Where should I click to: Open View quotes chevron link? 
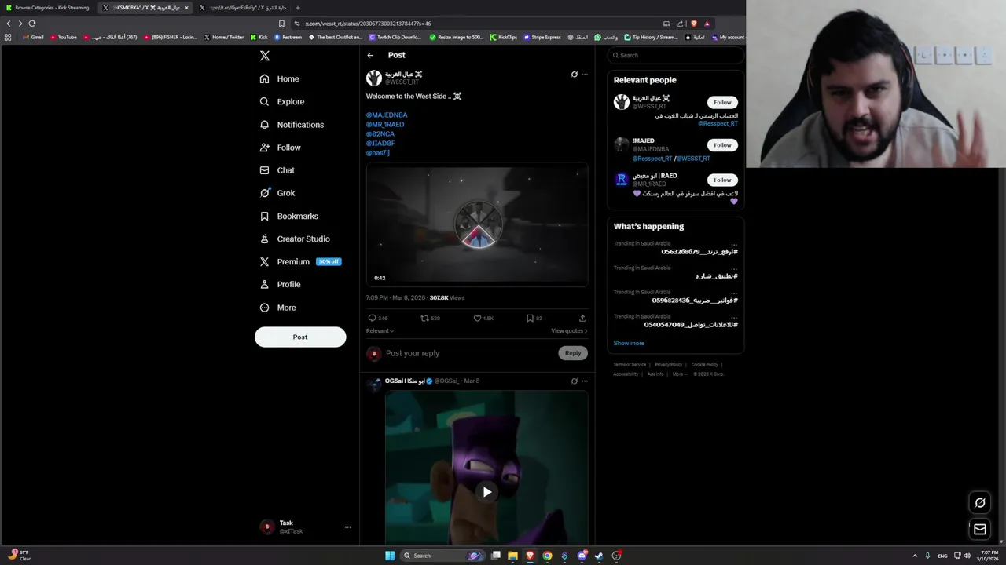569,331
